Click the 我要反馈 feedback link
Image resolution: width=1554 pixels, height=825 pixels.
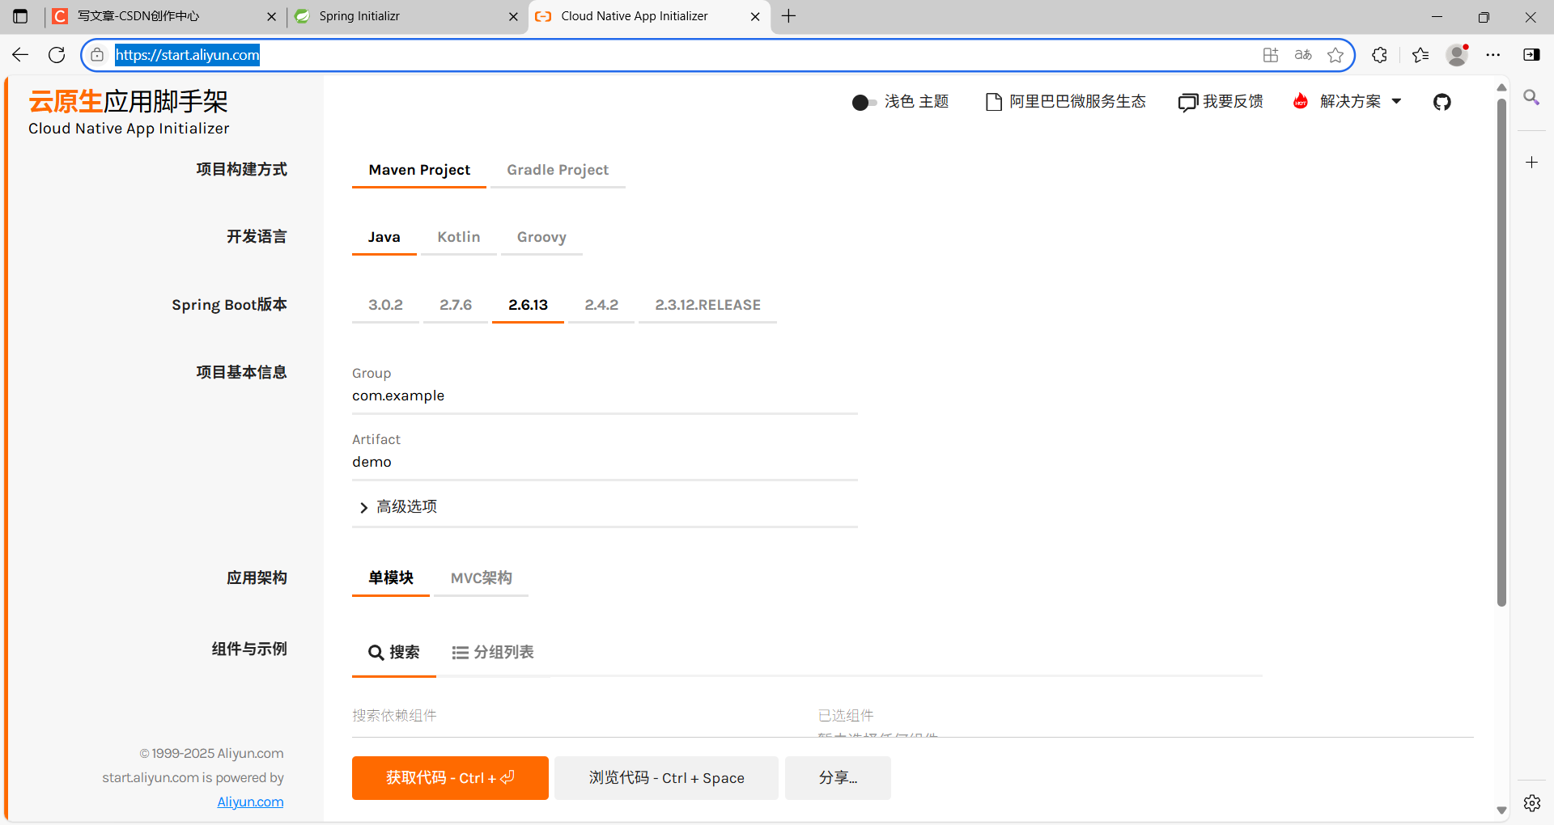tap(1221, 102)
